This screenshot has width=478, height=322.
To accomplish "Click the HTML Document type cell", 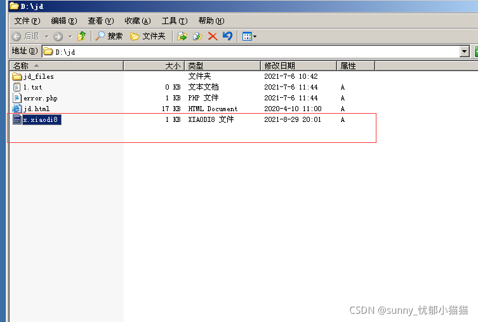I will (213, 109).
